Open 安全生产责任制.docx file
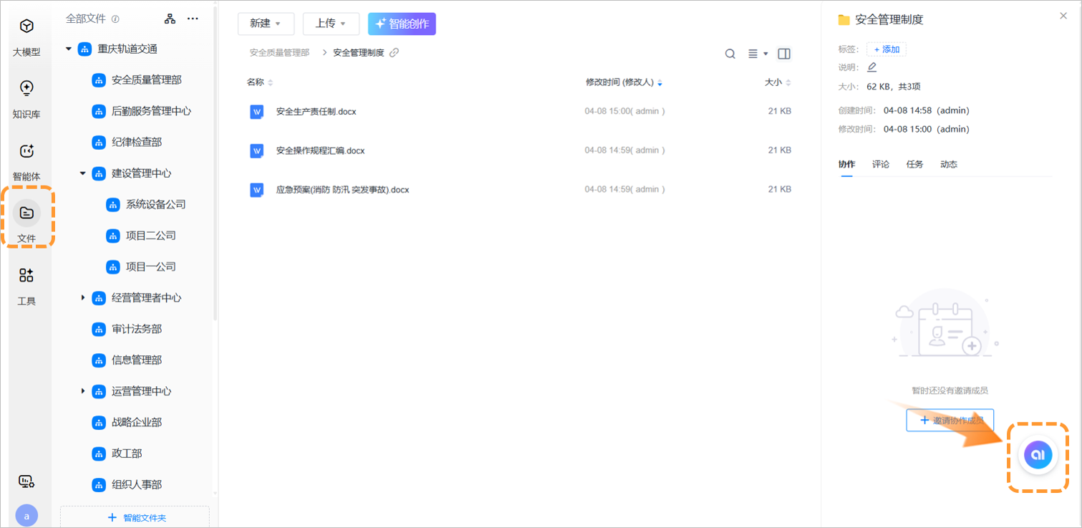The height and width of the screenshot is (528, 1082). click(316, 112)
